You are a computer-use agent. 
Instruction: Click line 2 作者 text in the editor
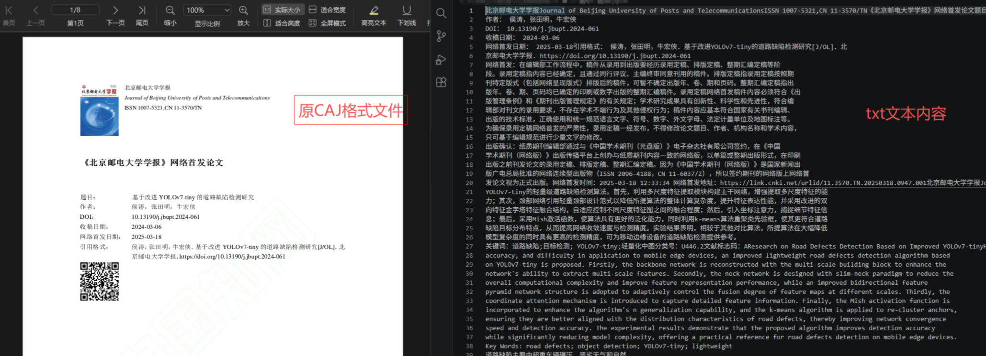[x=531, y=20]
